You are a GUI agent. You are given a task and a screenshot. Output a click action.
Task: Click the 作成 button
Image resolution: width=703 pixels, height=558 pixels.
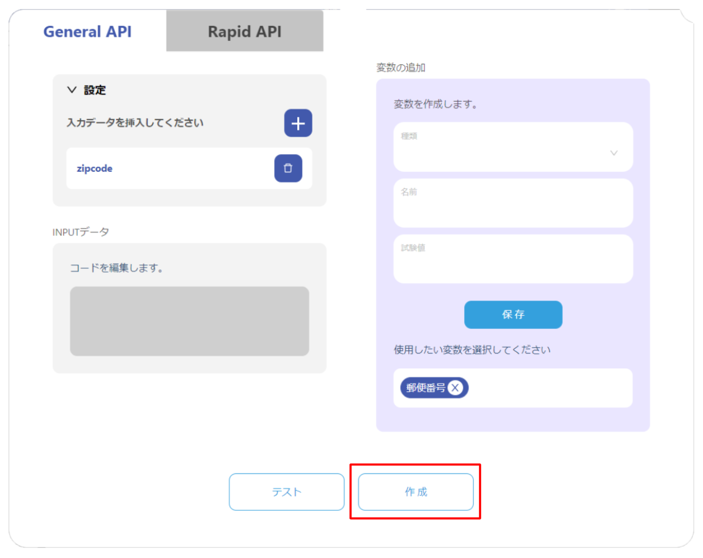(x=416, y=492)
